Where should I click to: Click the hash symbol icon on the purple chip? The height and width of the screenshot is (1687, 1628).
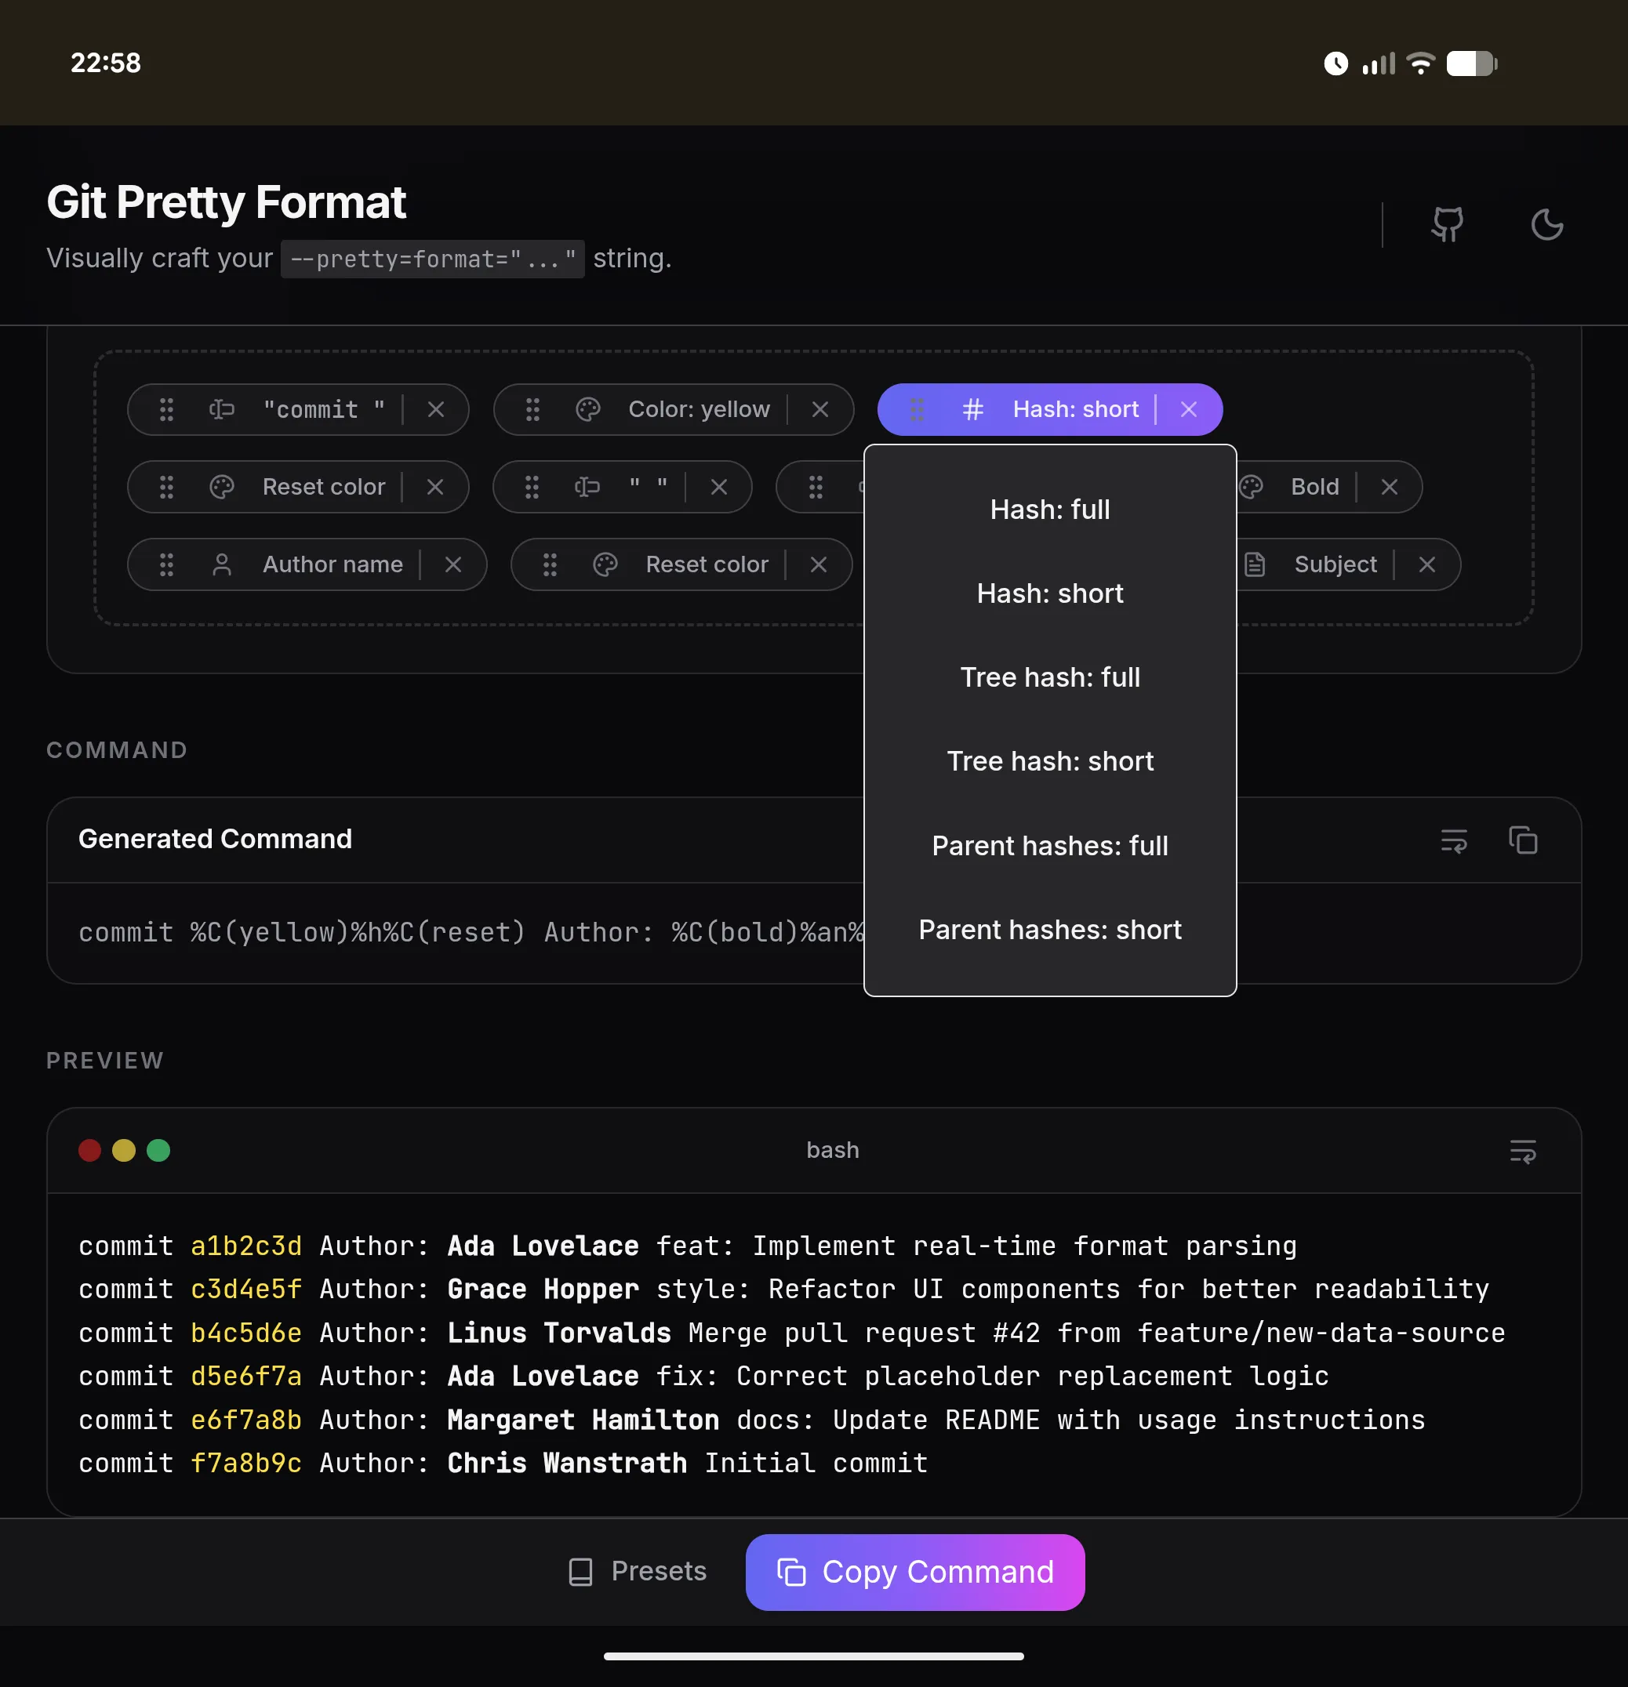[x=972, y=410]
